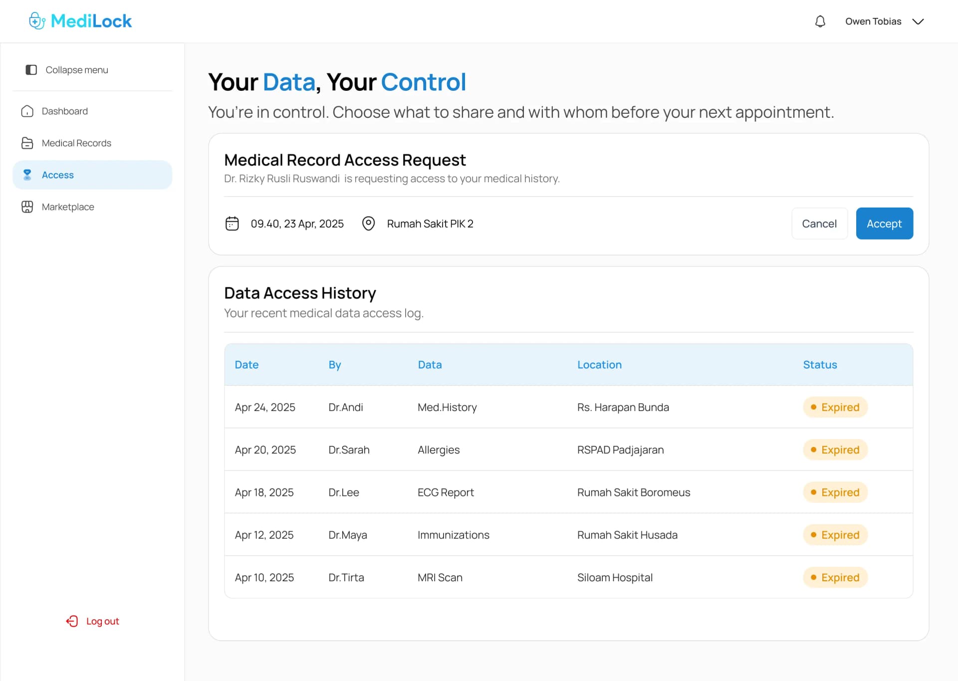The height and width of the screenshot is (681, 958).
Task: Expand the Owen Tobias profile dropdown
Action: coord(918,21)
